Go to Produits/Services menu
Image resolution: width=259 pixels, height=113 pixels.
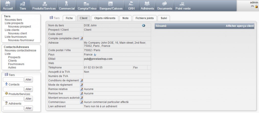[44, 6]
